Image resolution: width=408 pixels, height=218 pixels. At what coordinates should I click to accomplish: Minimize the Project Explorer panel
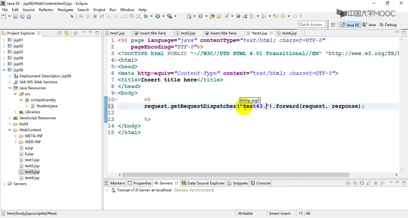pyautogui.click(x=91, y=32)
